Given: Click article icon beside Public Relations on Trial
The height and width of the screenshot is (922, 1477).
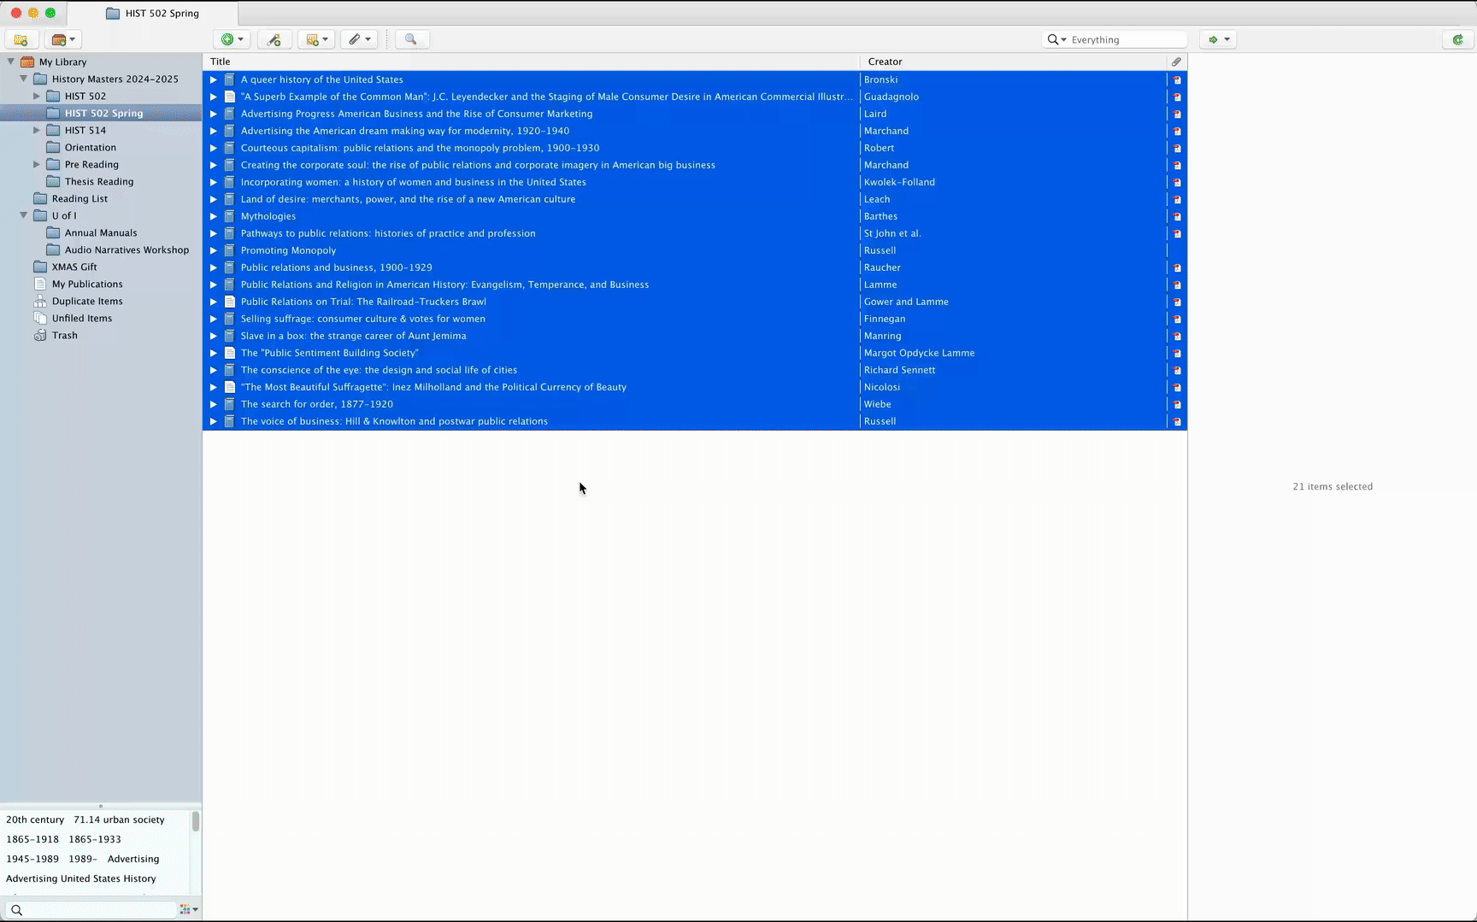Looking at the screenshot, I should pyautogui.click(x=229, y=302).
